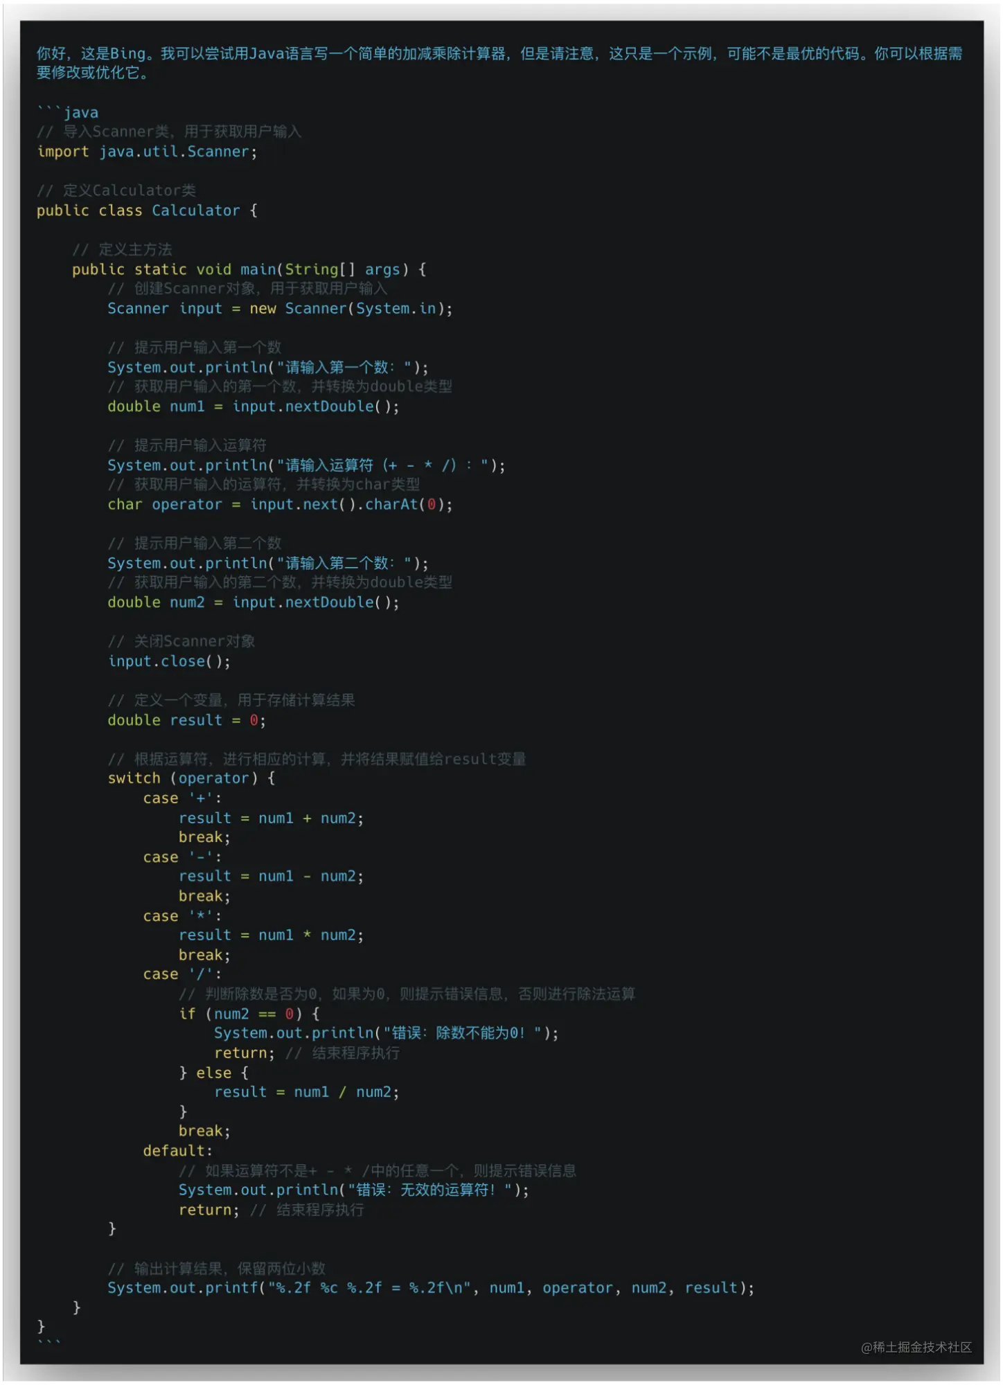This screenshot has height=1385, width=1003.
Task: Click the println line with "请输入第一个数："
Action: pyautogui.click(x=268, y=367)
